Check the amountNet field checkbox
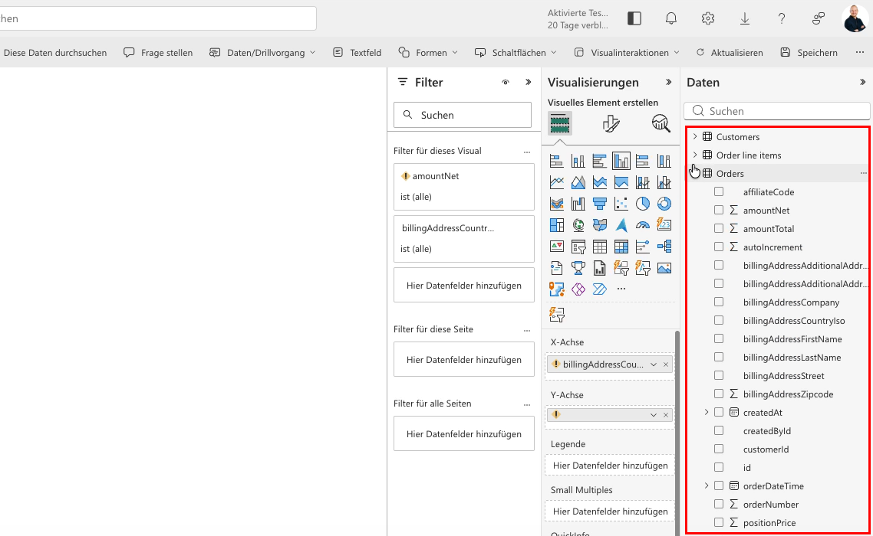The height and width of the screenshot is (536, 873). pos(719,210)
